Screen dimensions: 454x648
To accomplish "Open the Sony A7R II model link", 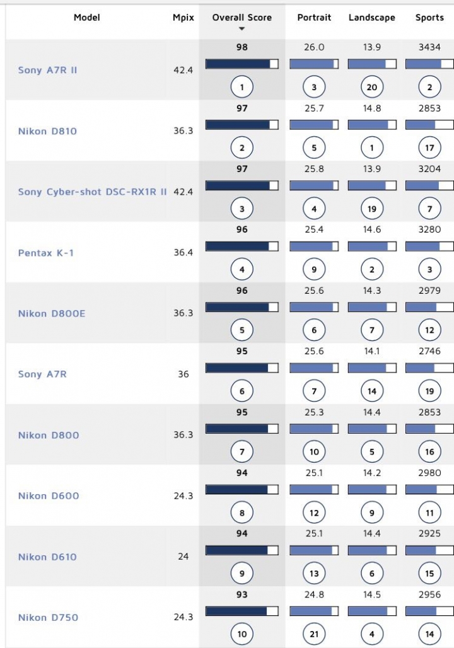I will (47, 70).
